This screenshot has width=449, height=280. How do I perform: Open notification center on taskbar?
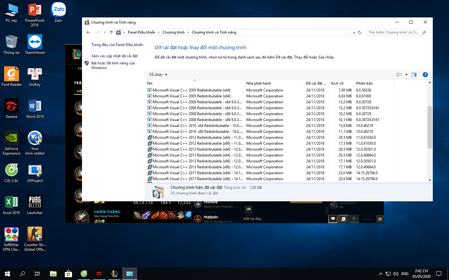click(439, 274)
